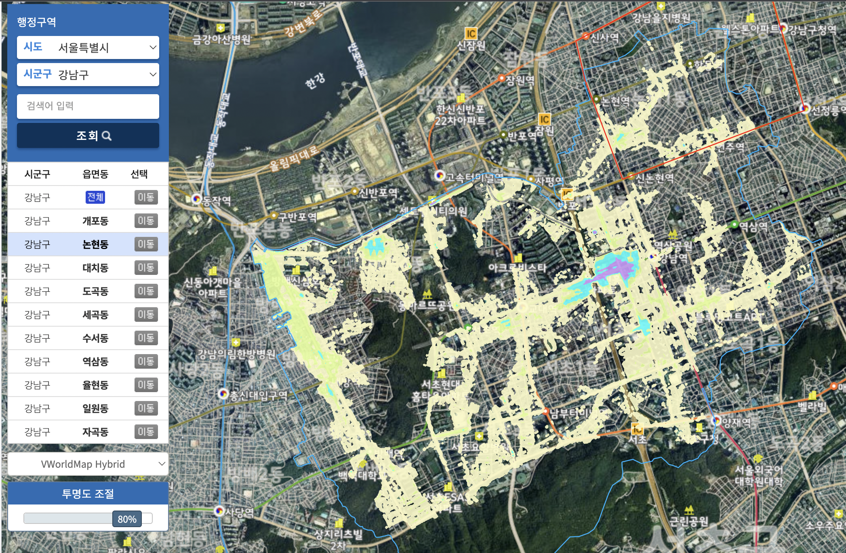Expand the VWorldMap Hybrid basemap selector
Image resolution: width=846 pixels, height=553 pixels.
88,464
